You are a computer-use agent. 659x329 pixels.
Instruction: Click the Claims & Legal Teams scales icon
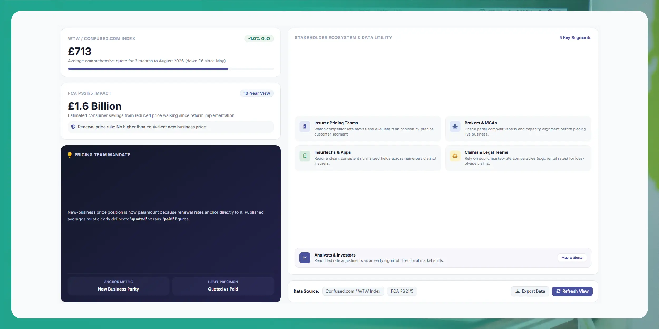(455, 156)
